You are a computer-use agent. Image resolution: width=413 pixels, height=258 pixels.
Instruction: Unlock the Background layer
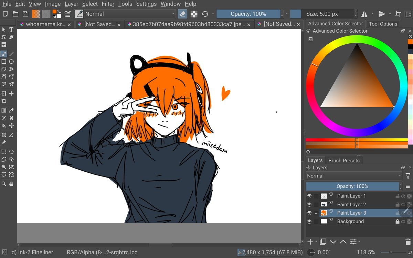coord(397,222)
